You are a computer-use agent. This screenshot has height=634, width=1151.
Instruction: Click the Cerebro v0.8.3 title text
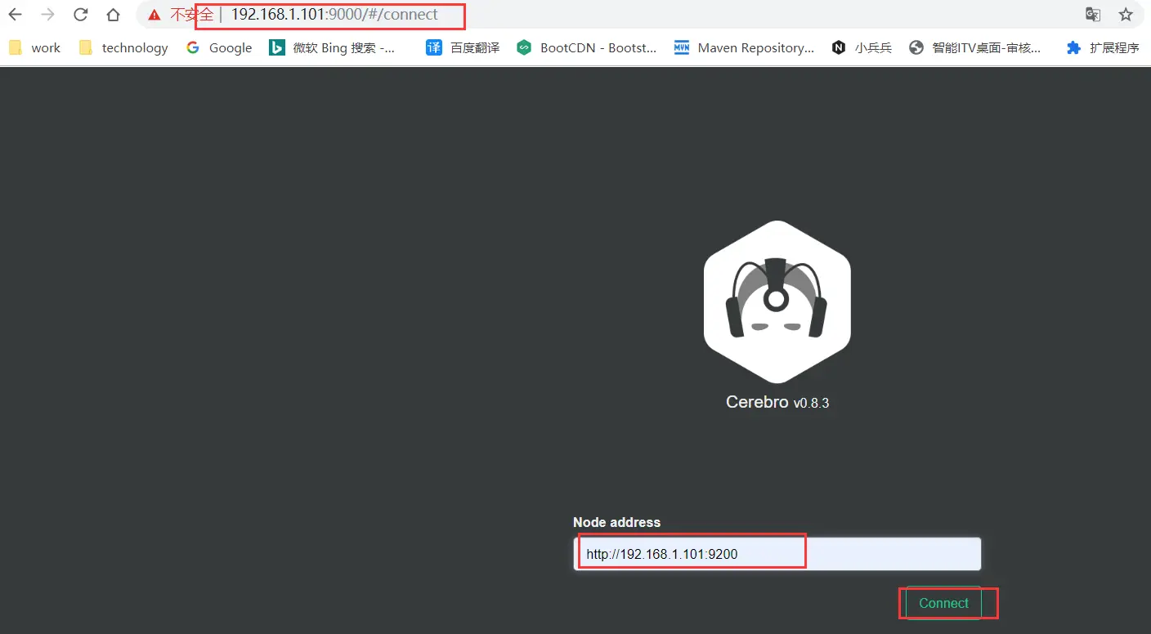[x=777, y=402]
